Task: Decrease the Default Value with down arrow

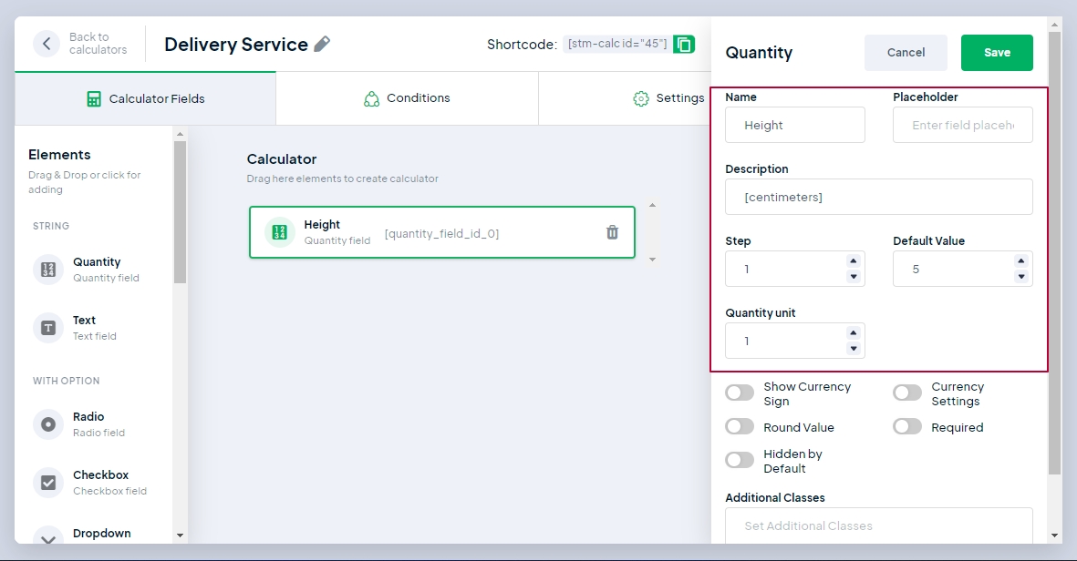Action: pos(1020,277)
